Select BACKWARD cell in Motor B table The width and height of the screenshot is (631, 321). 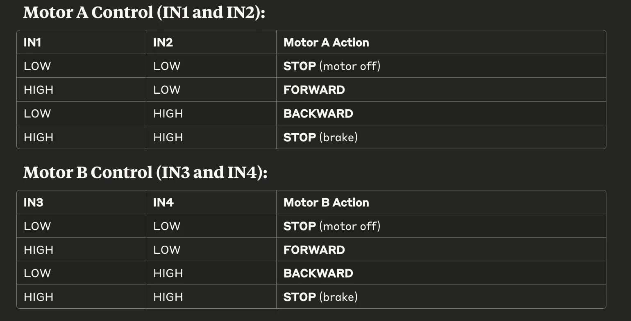click(x=318, y=274)
